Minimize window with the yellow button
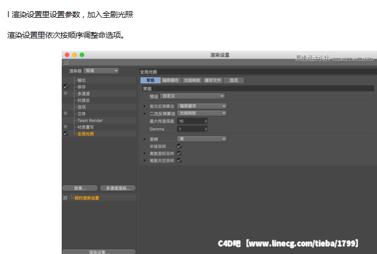The height and width of the screenshot is (254, 377). tap(75, 55)
